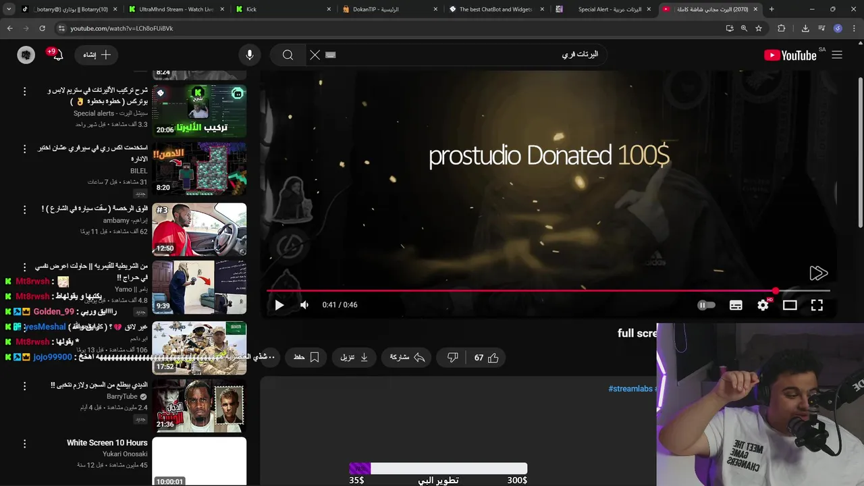
Task: Open the 8:20 Minecraft video thumbnail
Action: 199,169
